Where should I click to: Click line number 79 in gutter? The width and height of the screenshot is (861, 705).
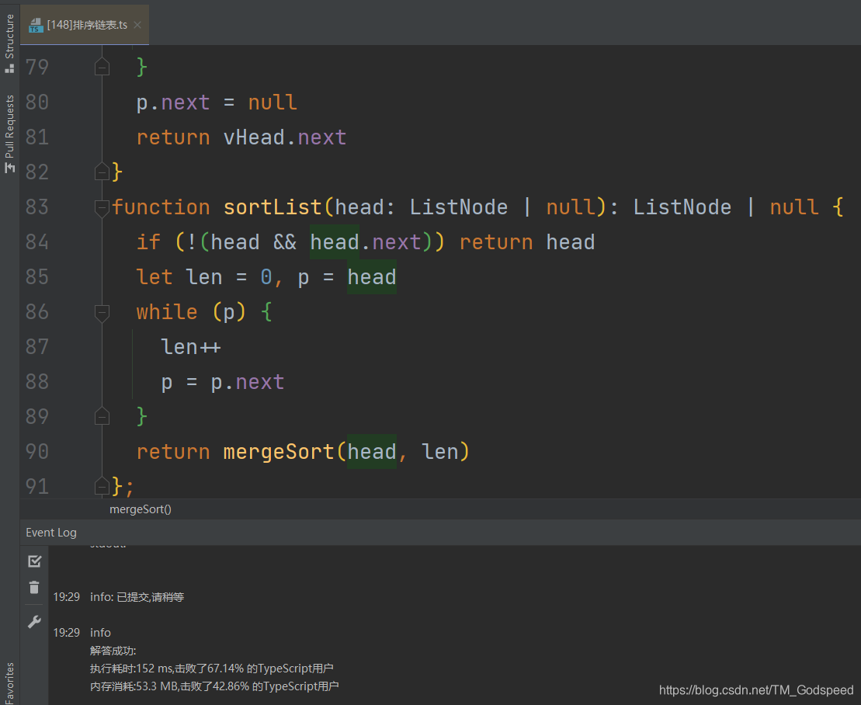pyautogui.click(x=36, y=67)
